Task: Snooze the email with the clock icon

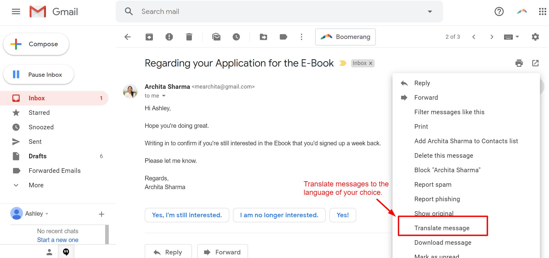Action: point(236,37)
